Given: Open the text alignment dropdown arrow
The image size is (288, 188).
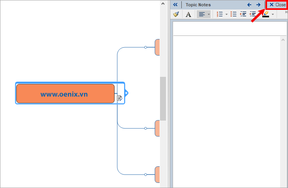Looking at the screenshot, I should [209, 14].
